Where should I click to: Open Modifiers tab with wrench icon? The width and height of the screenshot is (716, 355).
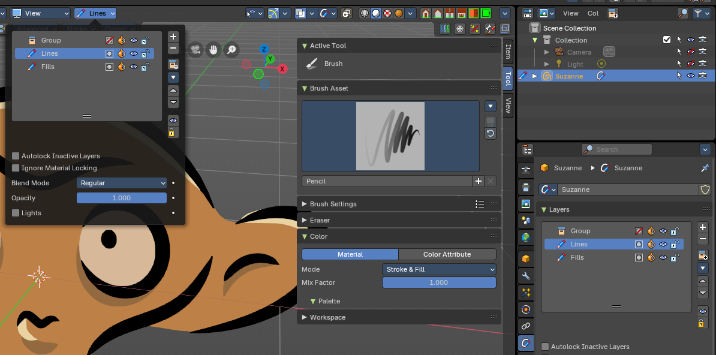click(525, 275)
